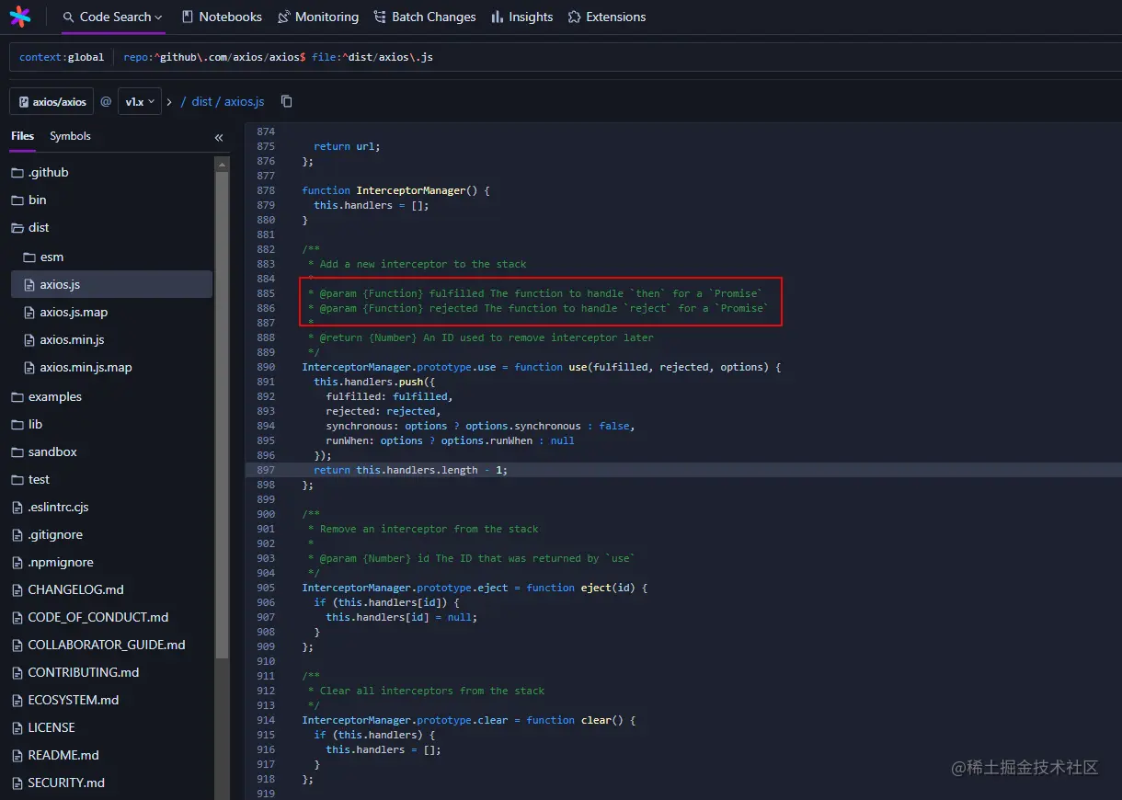This screenshot has height=800, width=1122.
Task: Click line number 890
Action: tap(265, 367)
